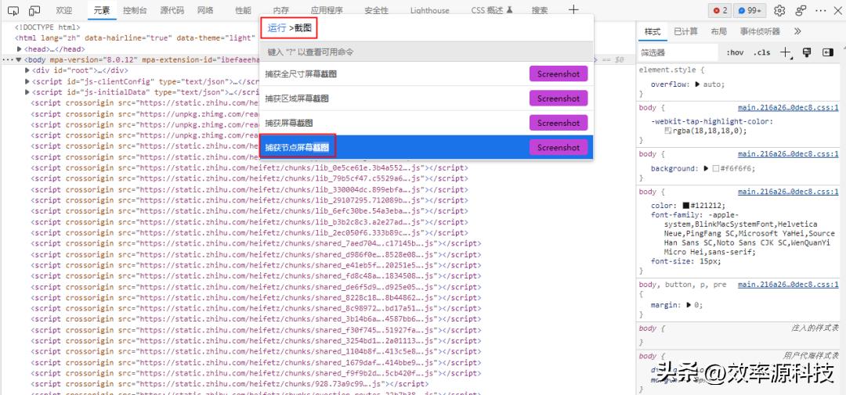Select the script lib_79b5cf47 line
The image size is (846, 395).
click(249, 178)
